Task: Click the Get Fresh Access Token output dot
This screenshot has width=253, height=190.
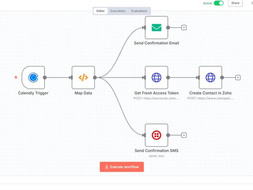Action: point(168,78)
